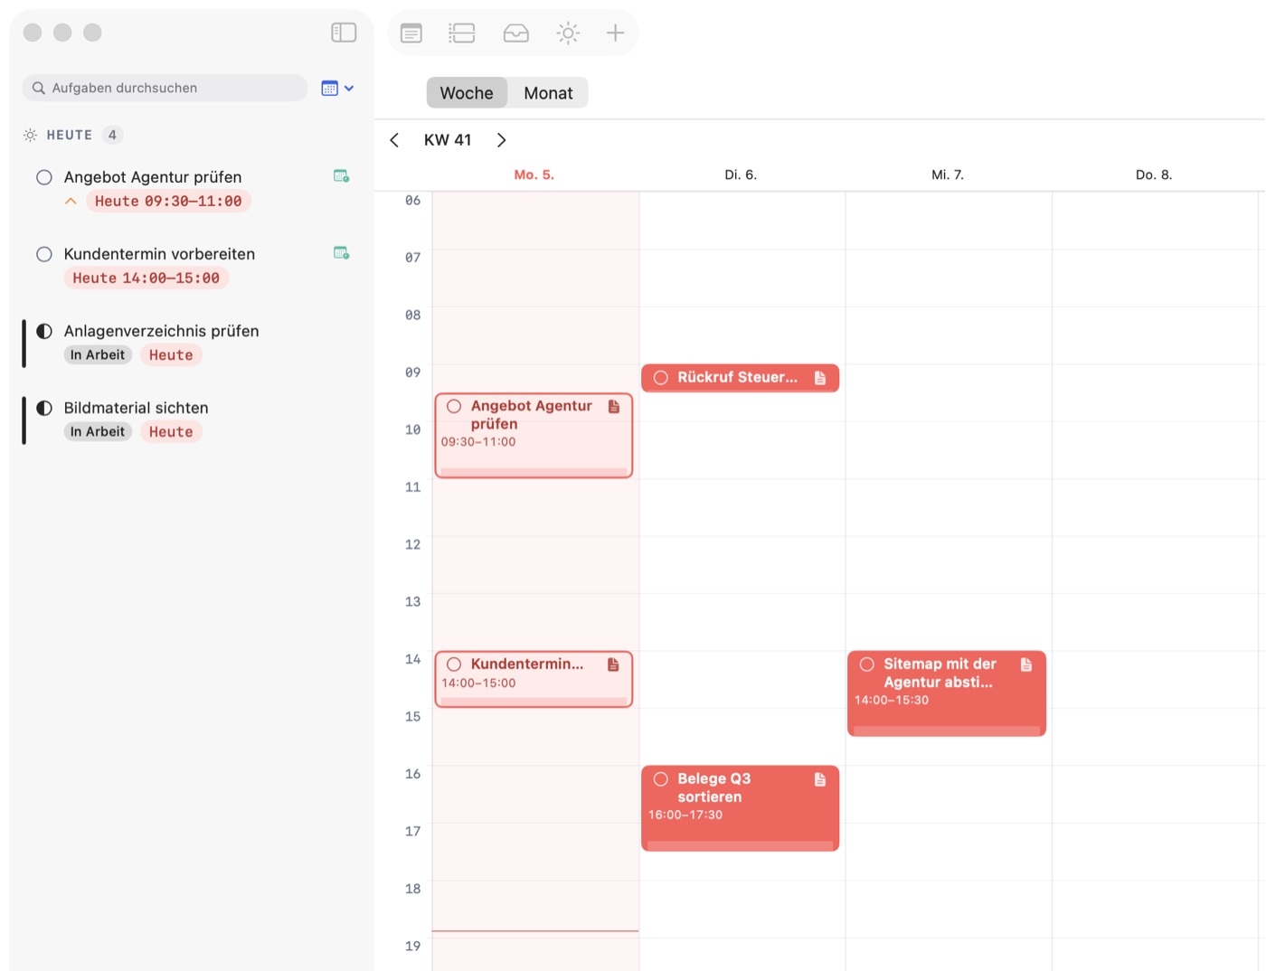Click the sun icon next to HEUTE

[30, 135]
